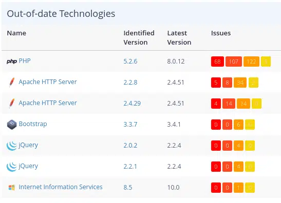Open identified version 5.2.6 link
Image resolution: width=281 pixels, height=203 pixels.
[130, 62]
